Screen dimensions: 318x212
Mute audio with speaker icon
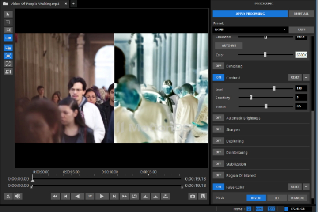click(x=18, y=196)
